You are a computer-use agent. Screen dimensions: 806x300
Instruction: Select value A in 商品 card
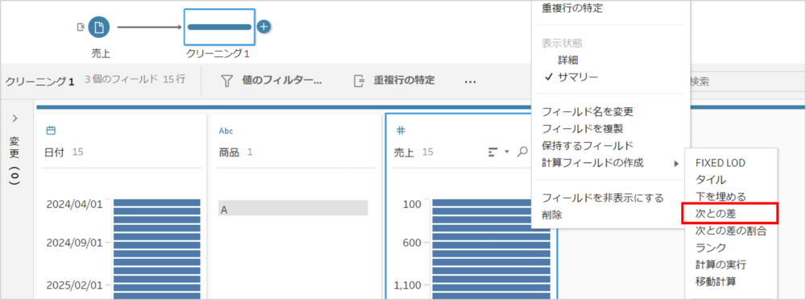(x=293, y=208)
